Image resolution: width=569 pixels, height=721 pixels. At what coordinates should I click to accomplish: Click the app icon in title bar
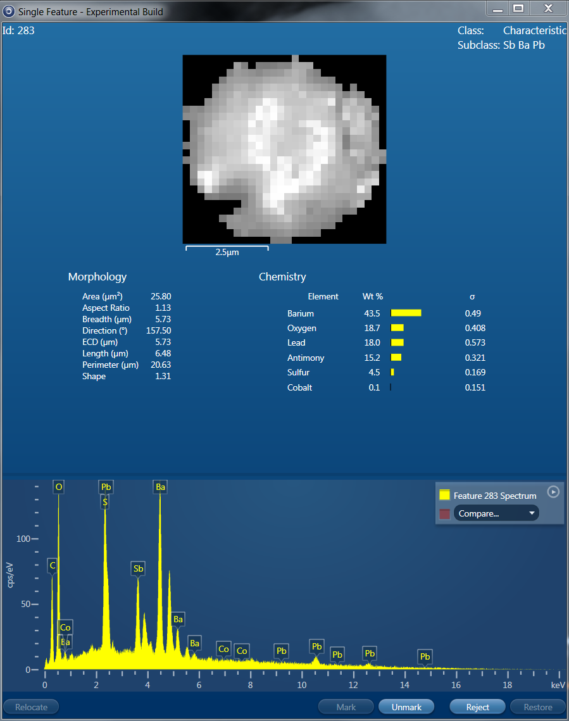[x=9, y=11]
